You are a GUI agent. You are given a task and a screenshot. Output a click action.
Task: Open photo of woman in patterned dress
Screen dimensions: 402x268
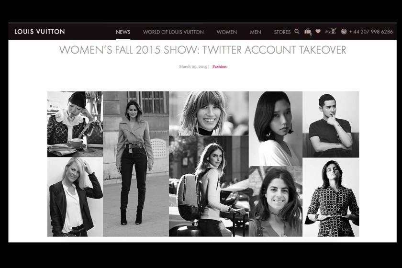331,197
